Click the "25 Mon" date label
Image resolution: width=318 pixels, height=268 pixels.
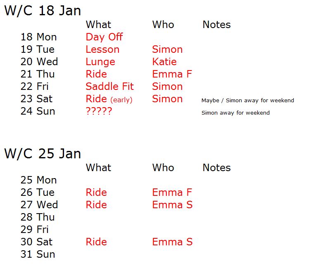pos(38,180)
